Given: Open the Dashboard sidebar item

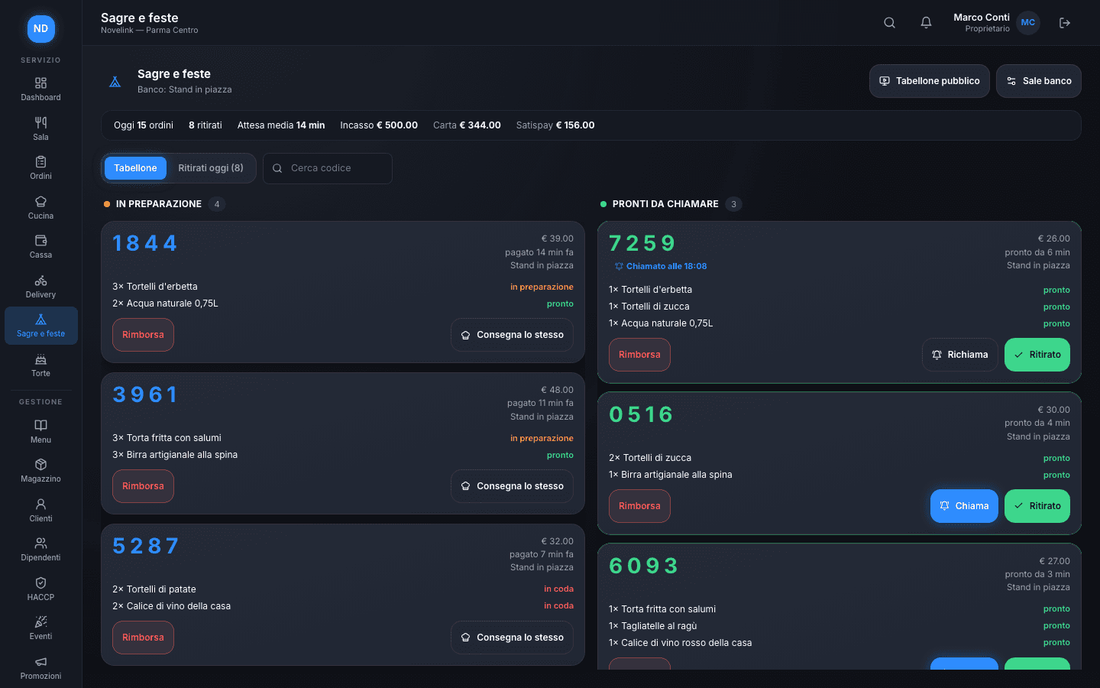Looking at the screenshot, I should (41, 89).
